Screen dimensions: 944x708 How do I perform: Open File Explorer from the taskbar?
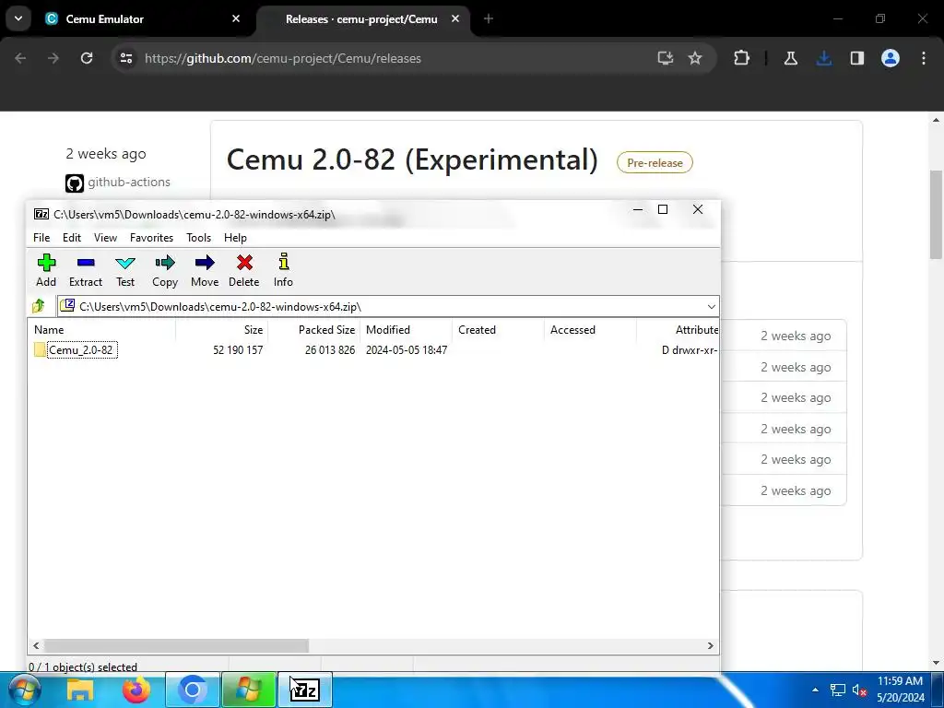[80, 690]
